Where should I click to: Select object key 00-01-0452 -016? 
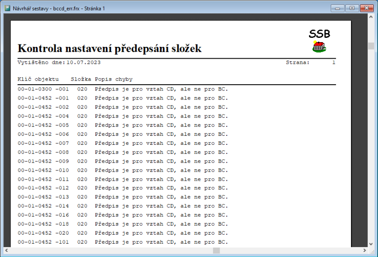coord(43,215)
